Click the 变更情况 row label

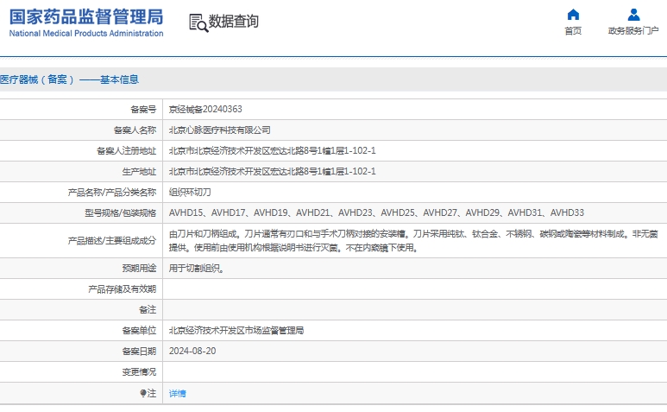139,372
